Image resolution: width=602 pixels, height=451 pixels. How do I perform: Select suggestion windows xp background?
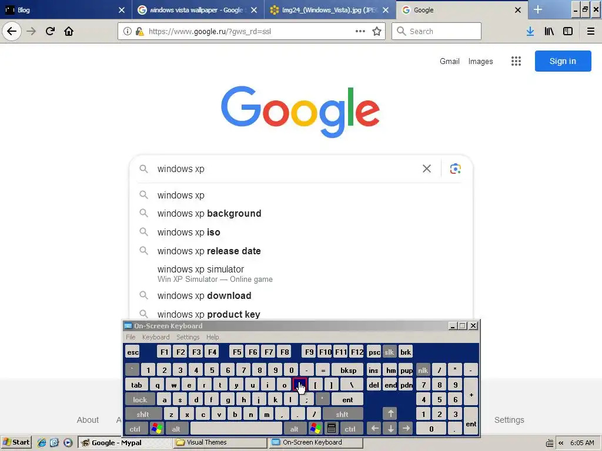[x=302, y=214]
